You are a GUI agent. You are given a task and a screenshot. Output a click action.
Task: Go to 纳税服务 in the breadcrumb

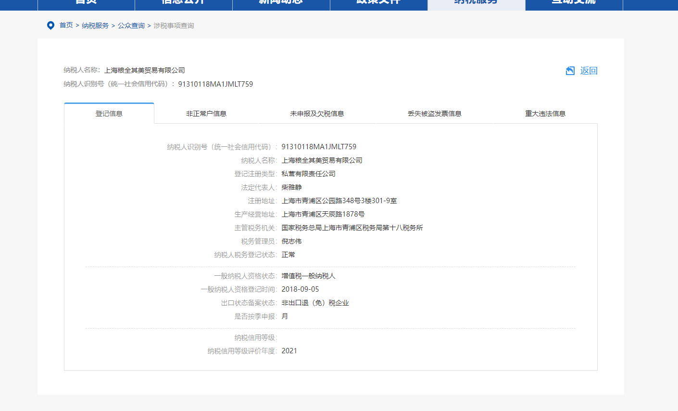click(x=95, y=26)
